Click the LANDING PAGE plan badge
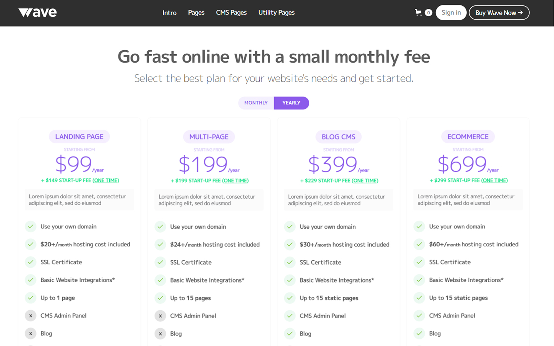This screenshot has height=346, width=554. tap(79, 136)
